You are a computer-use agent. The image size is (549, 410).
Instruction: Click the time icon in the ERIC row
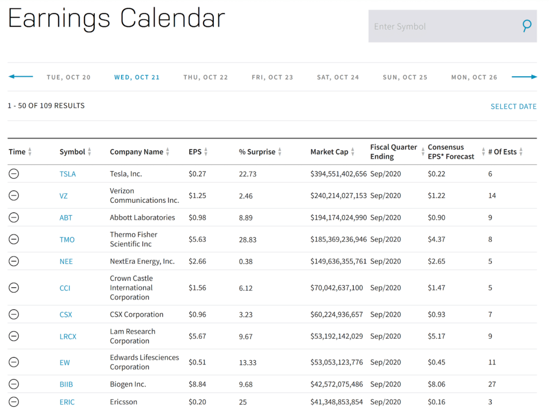pyautogui.click(x=13, y=401)
